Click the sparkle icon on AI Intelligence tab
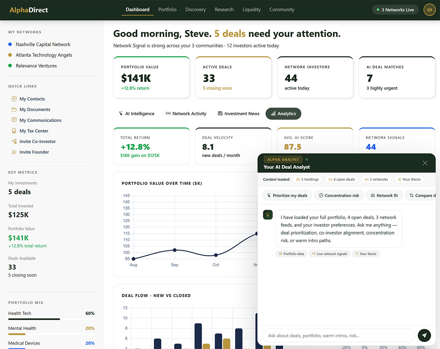This screenshot has width=440, height=349. pos(121,114)
